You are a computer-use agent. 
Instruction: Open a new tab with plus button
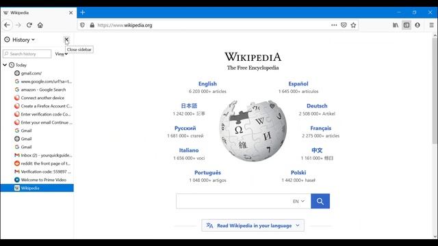83,12
